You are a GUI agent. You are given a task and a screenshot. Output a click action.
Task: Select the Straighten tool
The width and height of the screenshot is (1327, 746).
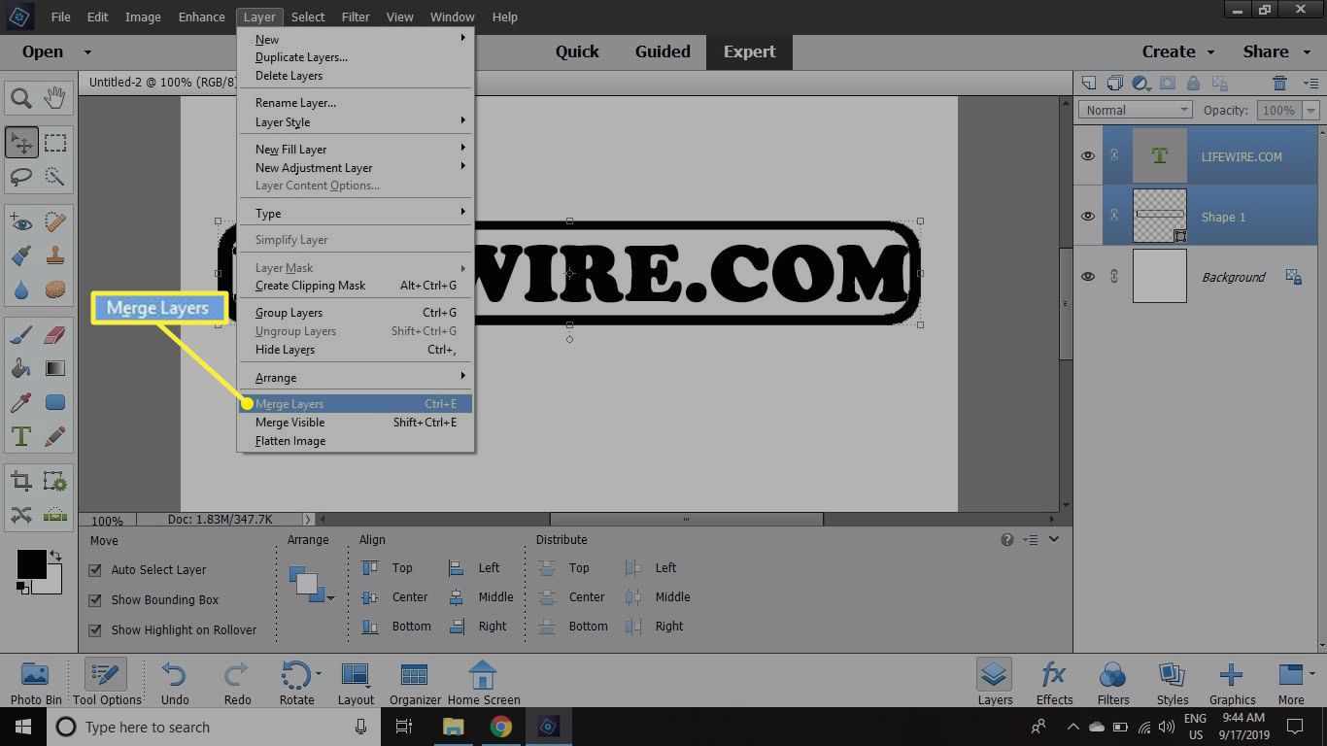55,515
